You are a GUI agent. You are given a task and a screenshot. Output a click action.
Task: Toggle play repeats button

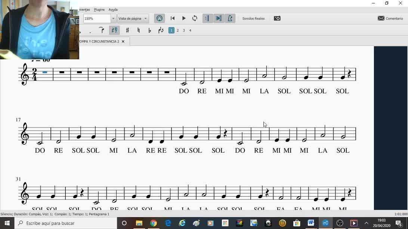coord(207,18)
